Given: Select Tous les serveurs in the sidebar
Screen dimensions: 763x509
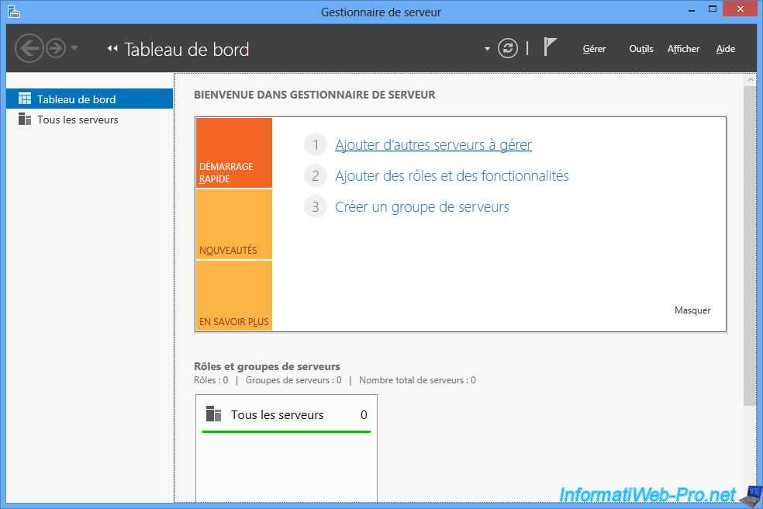Looking at the screenshot, I should [x=89, y=119].
